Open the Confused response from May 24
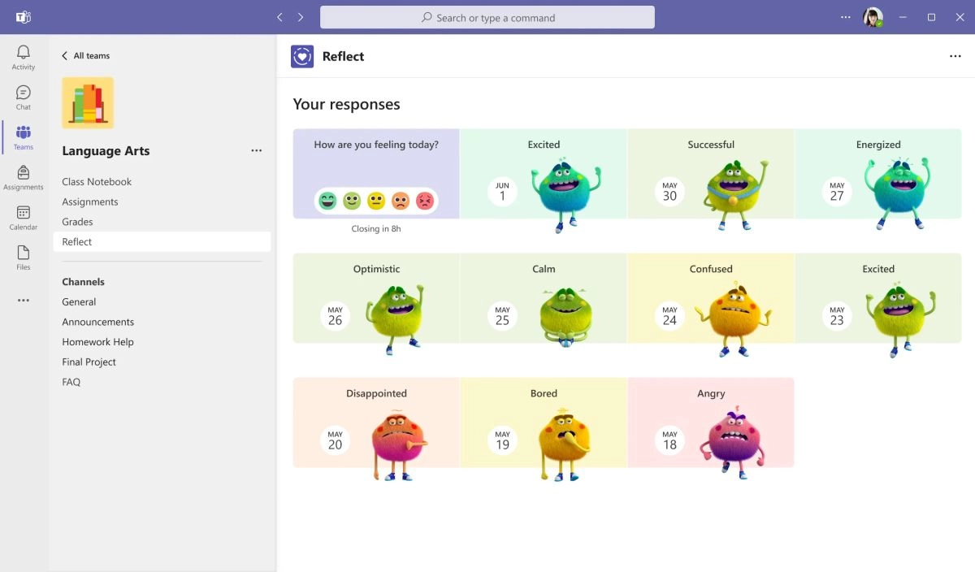 click(x=711, y=298)
